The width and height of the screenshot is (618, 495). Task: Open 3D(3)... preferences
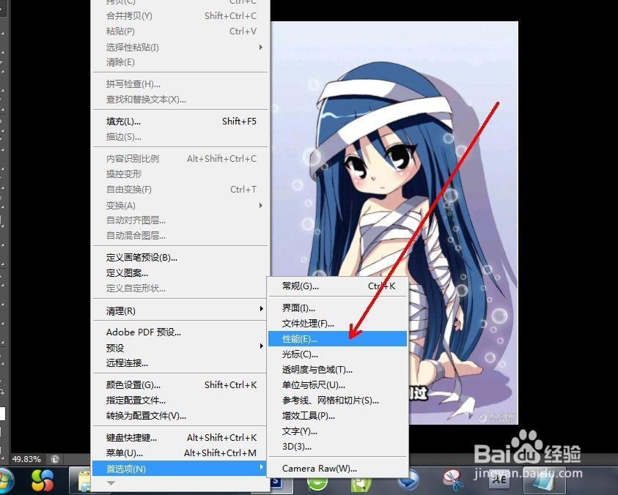click(337, 446)
